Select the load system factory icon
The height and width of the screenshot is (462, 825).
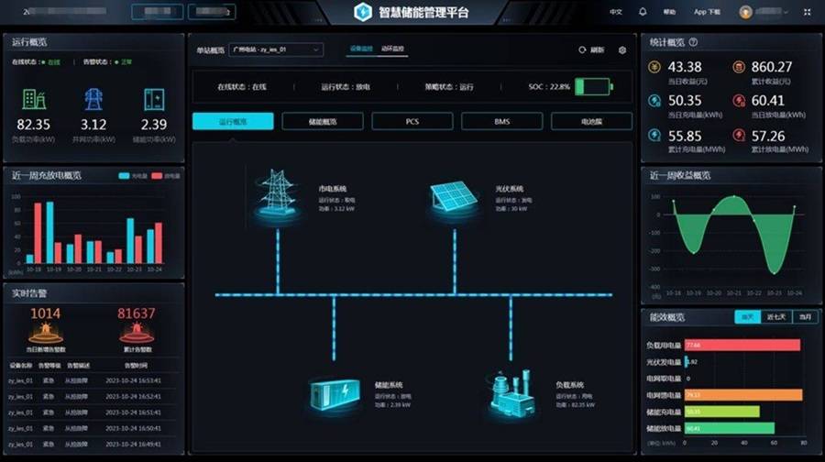511,393
